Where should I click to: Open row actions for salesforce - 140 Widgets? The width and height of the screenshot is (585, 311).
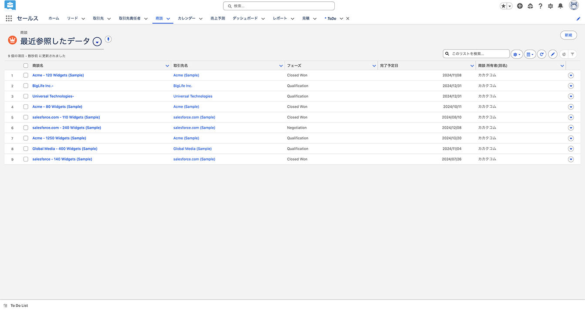click(571, 159)
